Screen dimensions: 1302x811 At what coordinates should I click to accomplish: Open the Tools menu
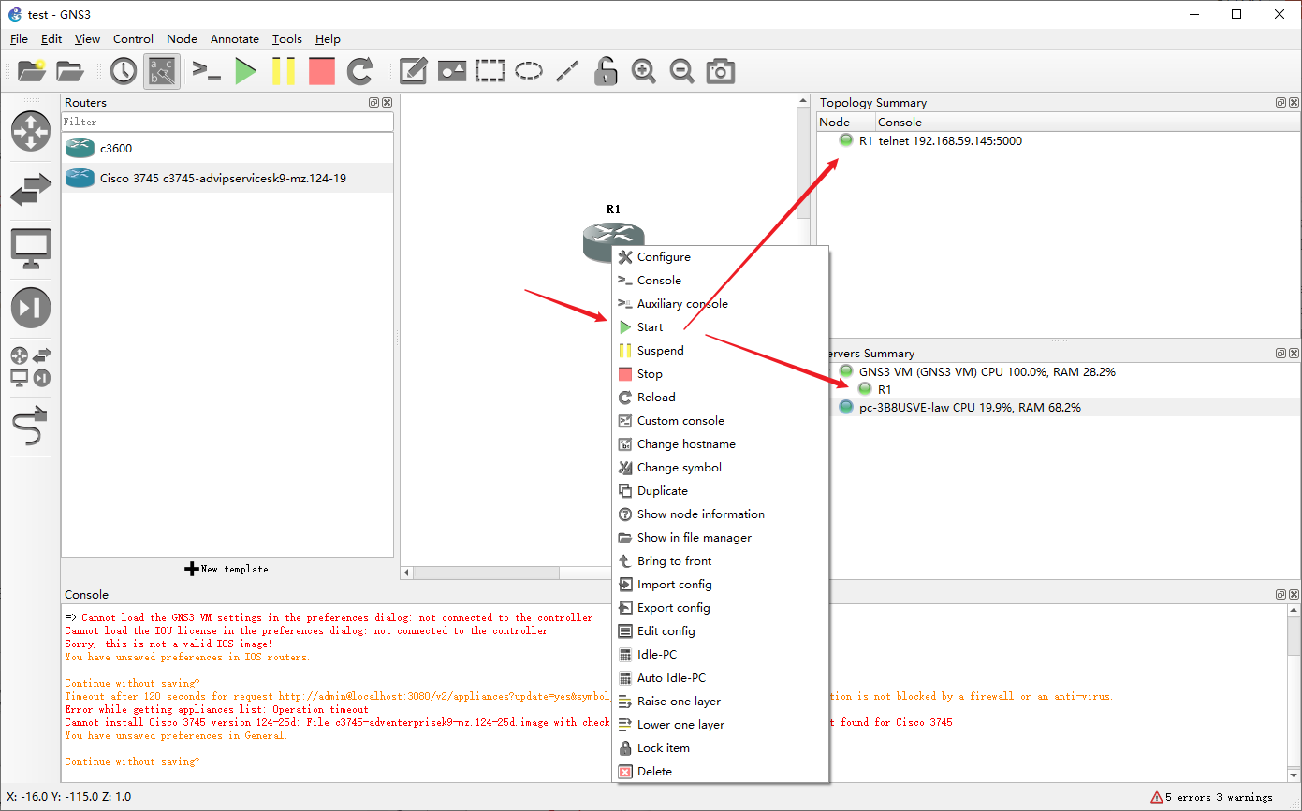click(x=287, y=39)
